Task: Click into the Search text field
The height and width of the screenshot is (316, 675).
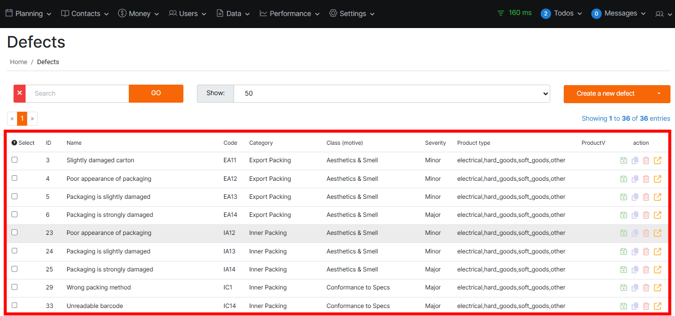Action: pos(77,94)
